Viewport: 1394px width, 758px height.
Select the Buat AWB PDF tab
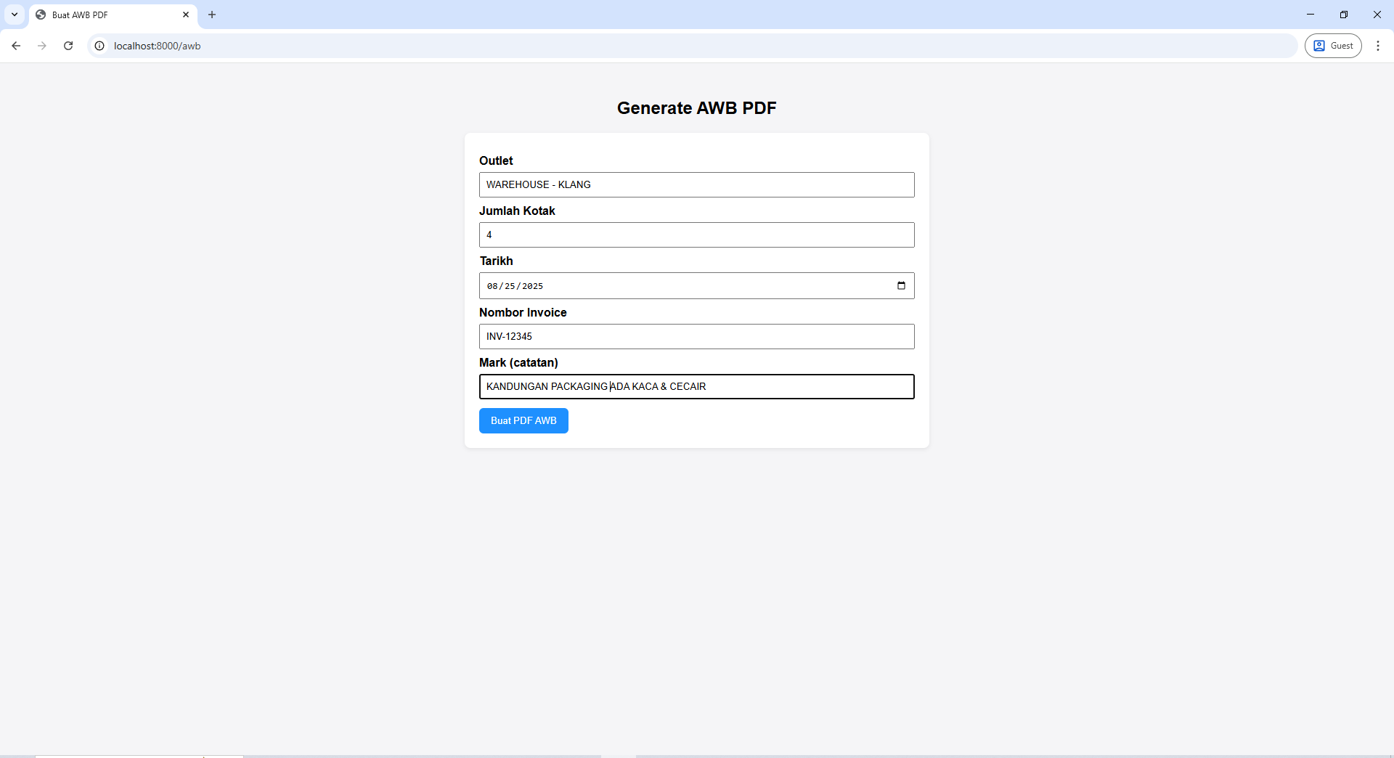(102, 15)
